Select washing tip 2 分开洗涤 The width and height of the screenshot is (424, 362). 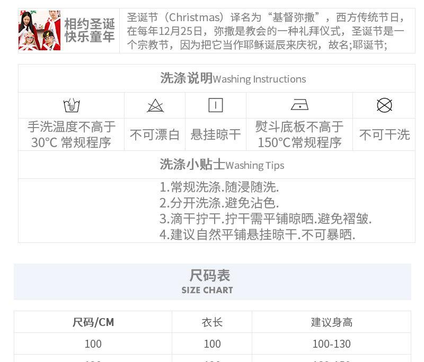pos(219,203)
